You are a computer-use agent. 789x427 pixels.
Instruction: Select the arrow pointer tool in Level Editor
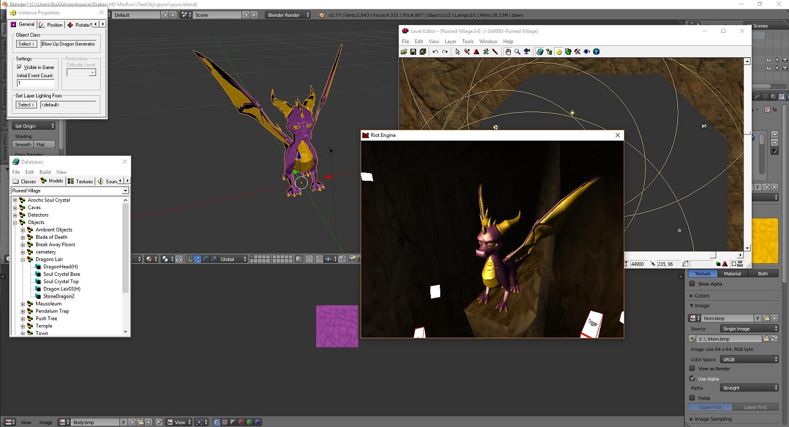457,52
